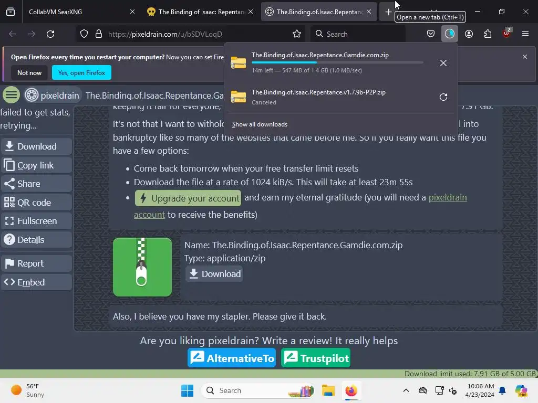Open Embed options in sidebar

[36, 282]
